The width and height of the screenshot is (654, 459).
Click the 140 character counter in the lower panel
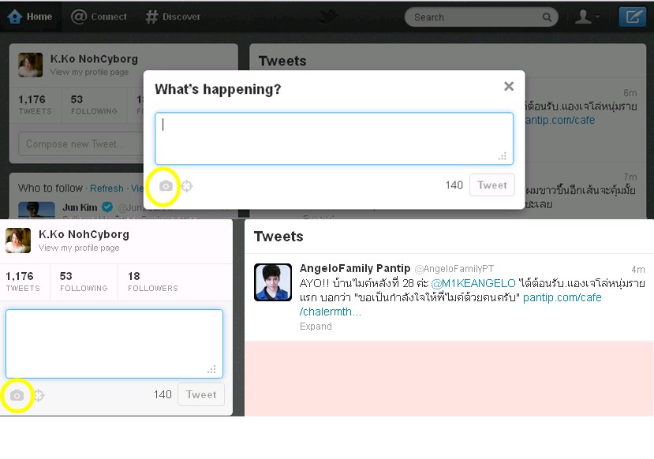(x=163, y=394)
